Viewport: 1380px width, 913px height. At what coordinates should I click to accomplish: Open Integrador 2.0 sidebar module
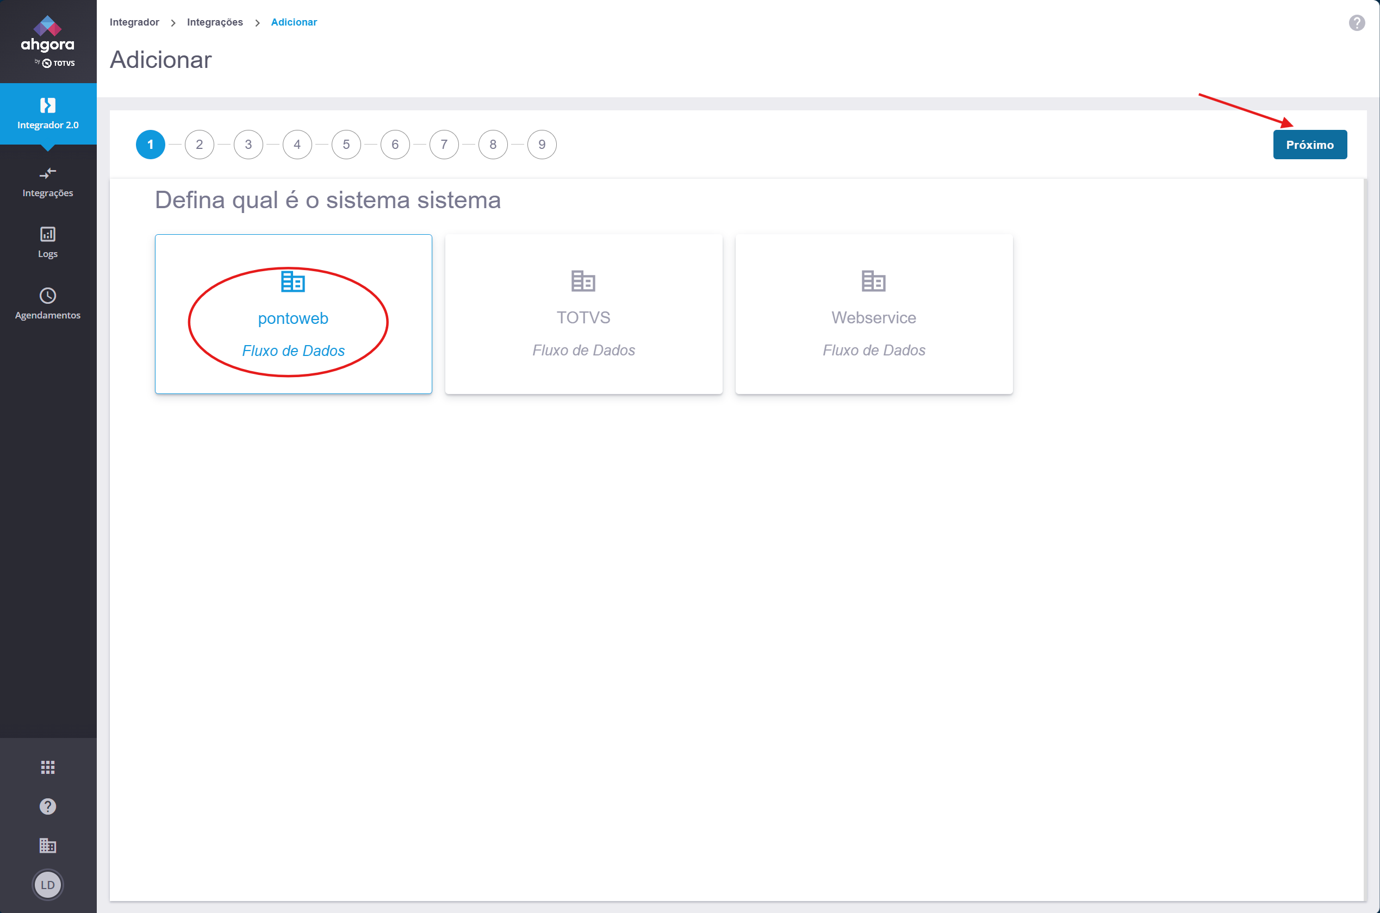click(x=48, y=114)
